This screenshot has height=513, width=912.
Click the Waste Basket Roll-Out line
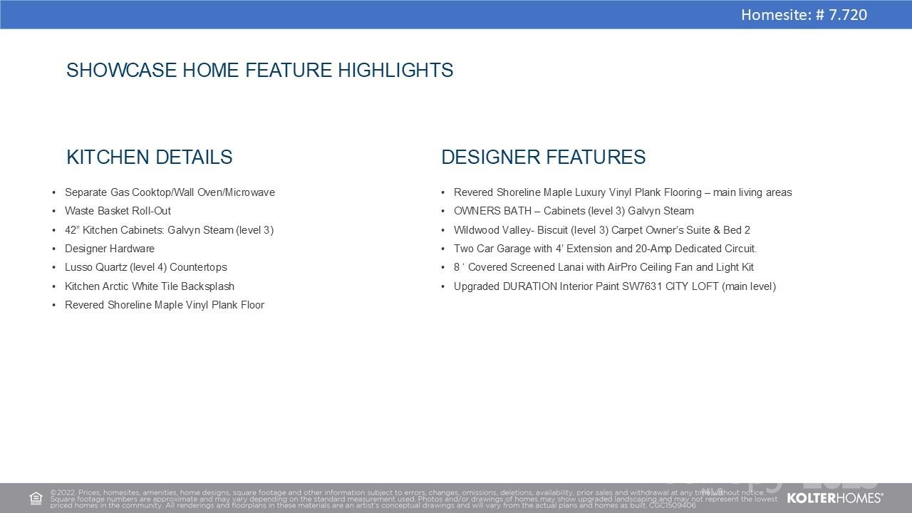pyautogui.click(x=118, y=211)
